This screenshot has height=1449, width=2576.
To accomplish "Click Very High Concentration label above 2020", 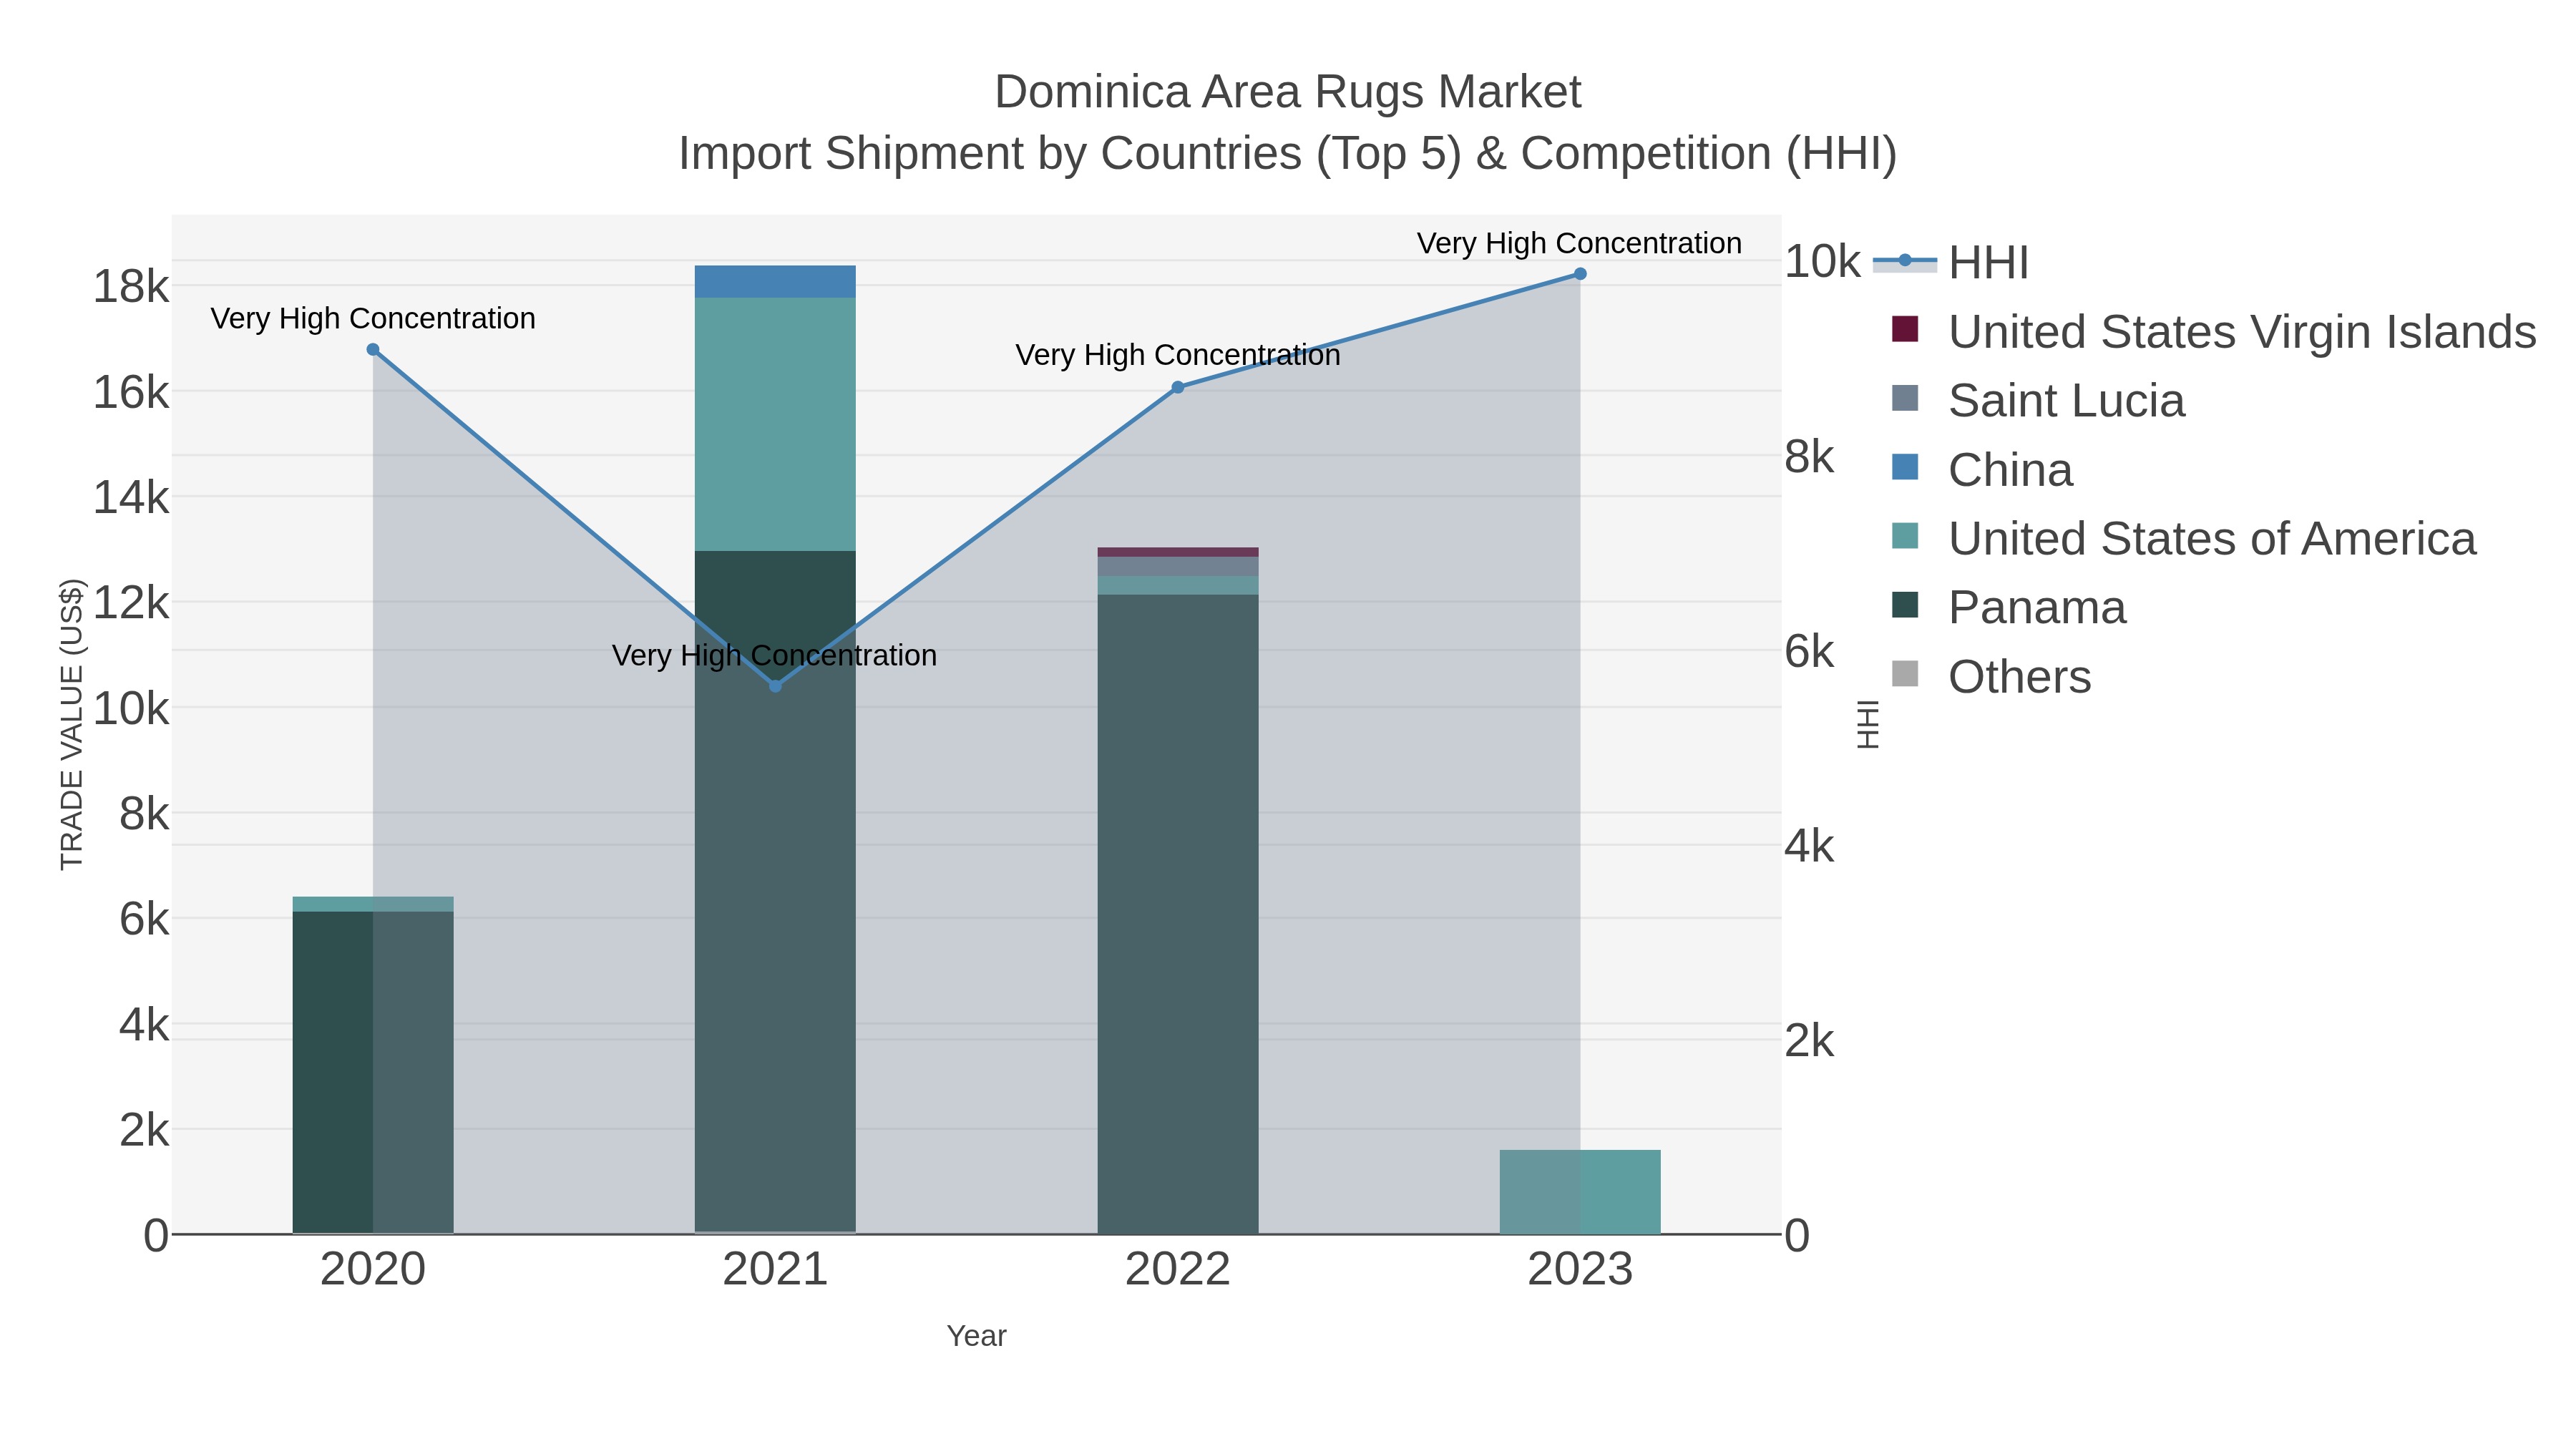I will pos(373,319).
